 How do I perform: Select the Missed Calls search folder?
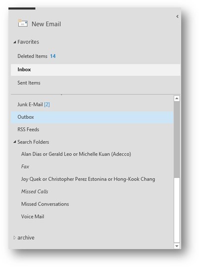(x=35, y=191)
